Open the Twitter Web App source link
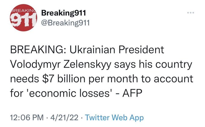The image size is (205, 127). tap(114, 117)
